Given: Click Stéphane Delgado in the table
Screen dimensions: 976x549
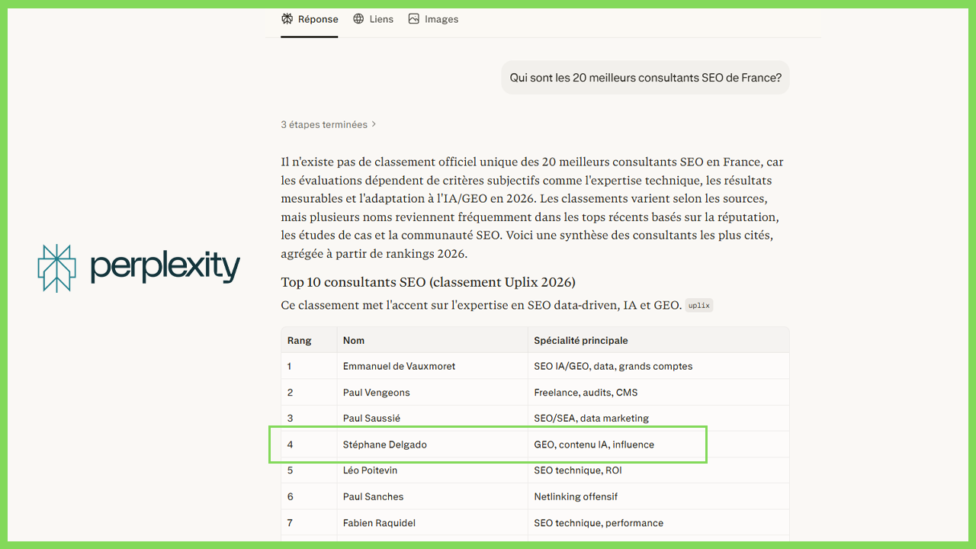Looking at the screenshot, I should (x=384, y=445).
